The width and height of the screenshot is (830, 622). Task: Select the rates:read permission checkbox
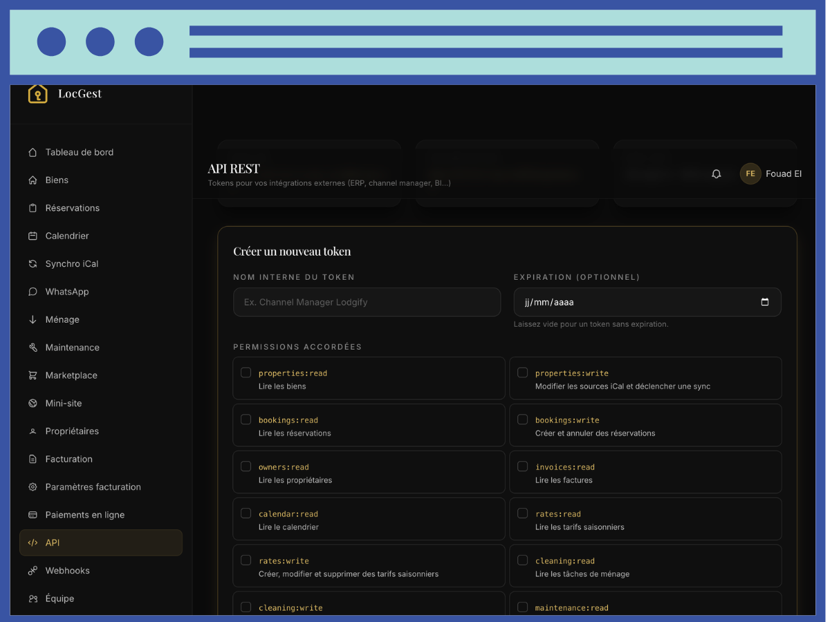522,513
